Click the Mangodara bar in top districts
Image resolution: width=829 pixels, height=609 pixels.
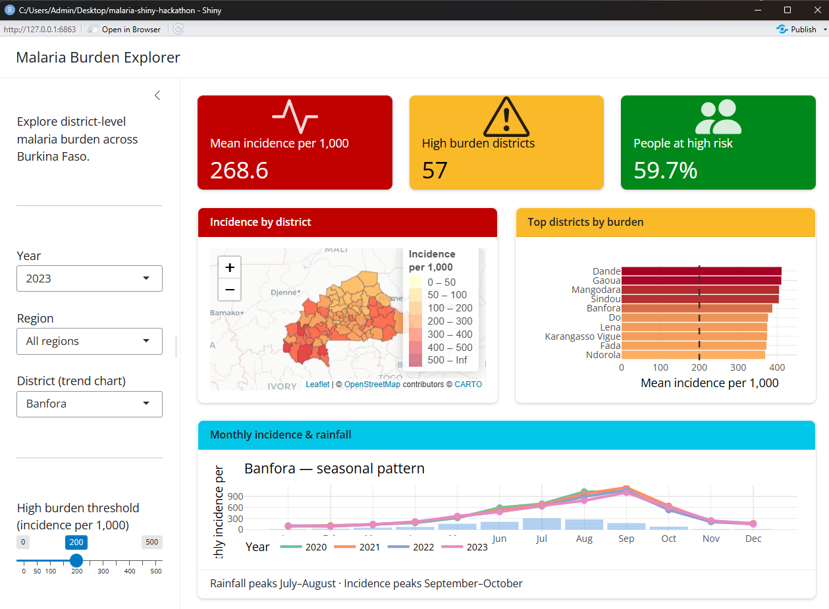tap(701, 290)
